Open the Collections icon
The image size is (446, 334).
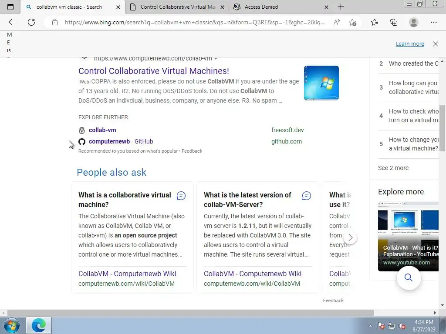click(x=394, y=22)
